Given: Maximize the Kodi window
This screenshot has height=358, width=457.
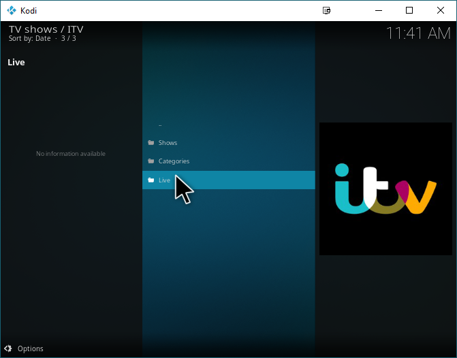Looking at the screenshot, I should click(409, 10).
